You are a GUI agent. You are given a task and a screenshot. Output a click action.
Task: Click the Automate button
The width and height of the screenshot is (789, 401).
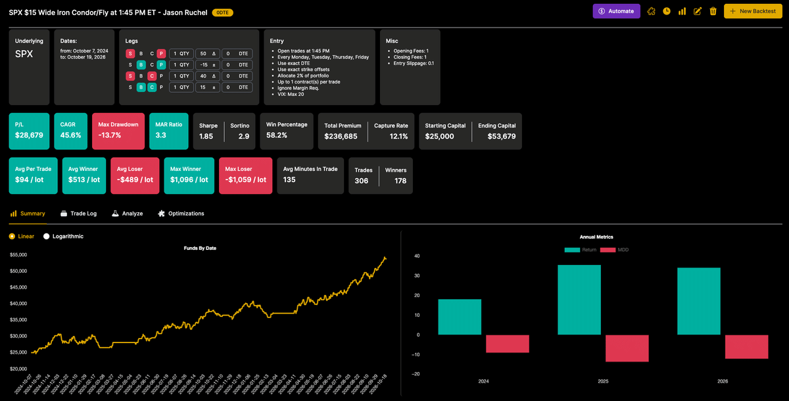coord(616,11)
